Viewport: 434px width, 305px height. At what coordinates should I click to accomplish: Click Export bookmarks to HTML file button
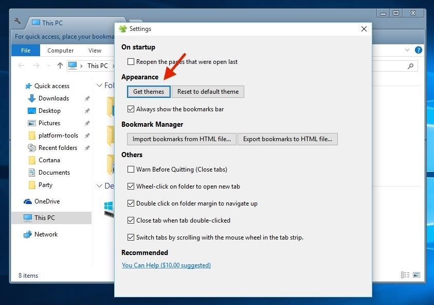click(x=287, y=139)
